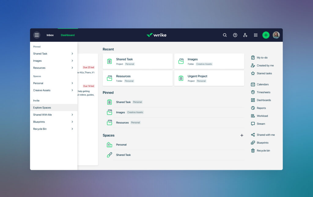Click the Images folder icon in Recent
Screen dimensions: 313x197
pos(181,61)
